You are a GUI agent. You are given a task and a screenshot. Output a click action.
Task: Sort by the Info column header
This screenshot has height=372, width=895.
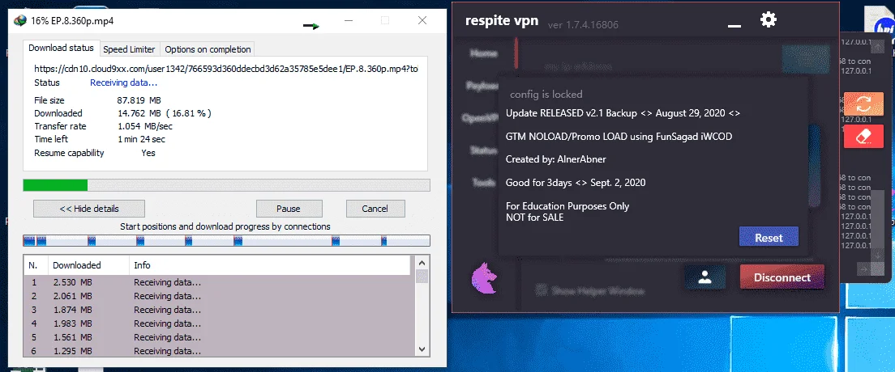pos(269,265)
